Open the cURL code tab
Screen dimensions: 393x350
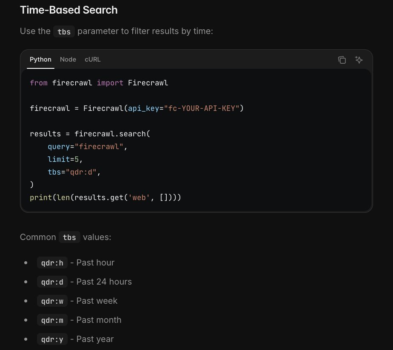(93, 59)
